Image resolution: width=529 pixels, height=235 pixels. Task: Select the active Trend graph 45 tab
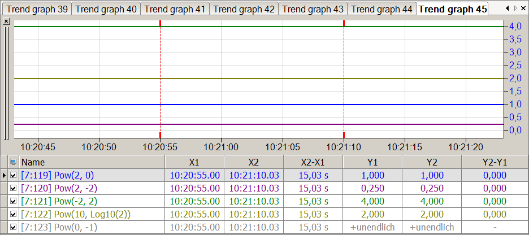click(452, 9)
